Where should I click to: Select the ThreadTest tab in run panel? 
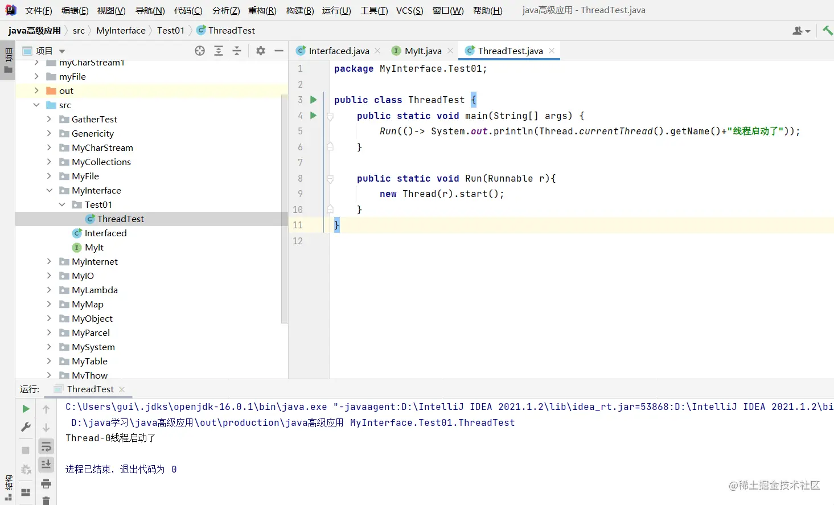(90, 389)
